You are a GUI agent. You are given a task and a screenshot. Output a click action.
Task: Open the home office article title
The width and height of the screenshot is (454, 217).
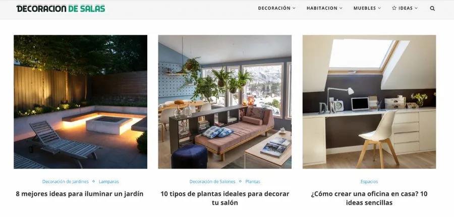click(x=369, y=198)
